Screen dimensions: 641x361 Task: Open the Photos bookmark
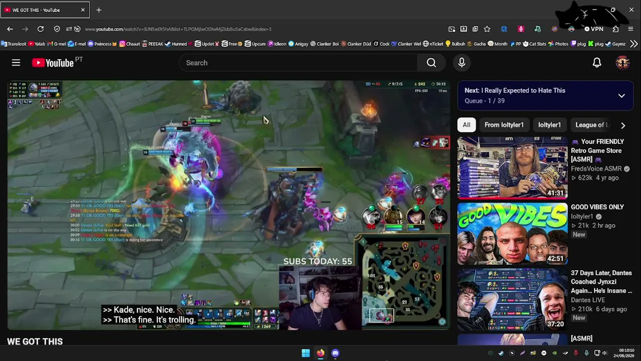pos(558,44)
